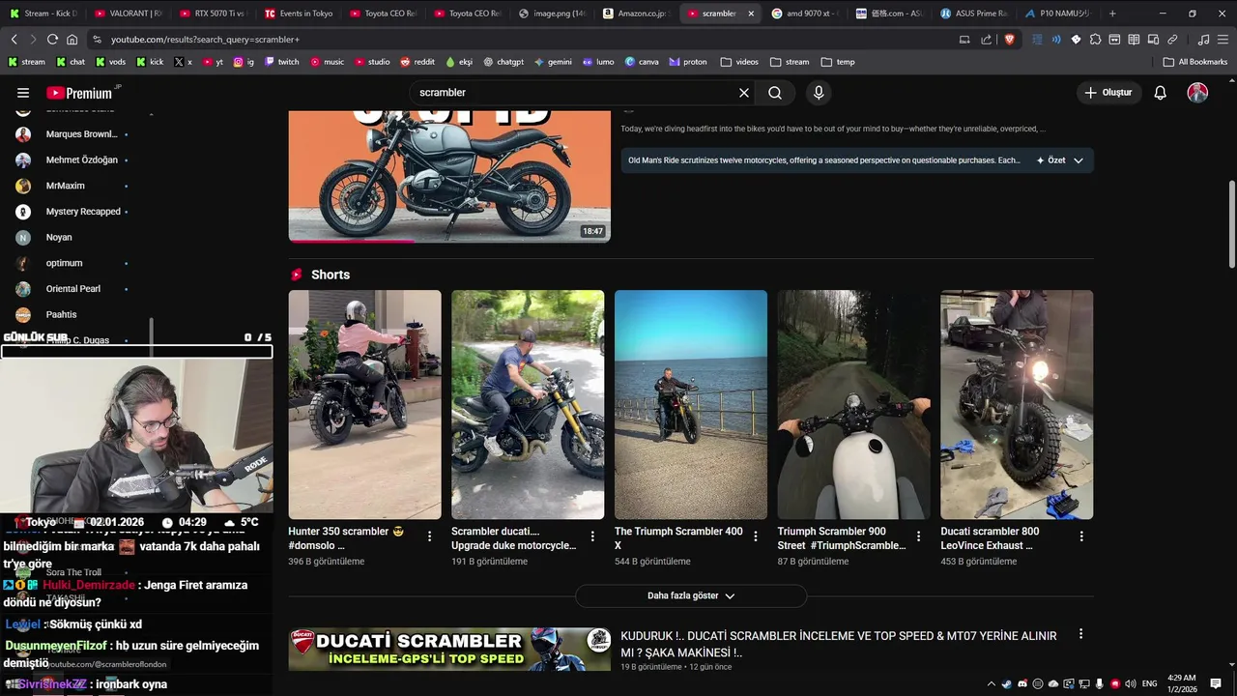Open the twitch bookmark
The height and width of the screenshot is (696, 1237).
281,62
